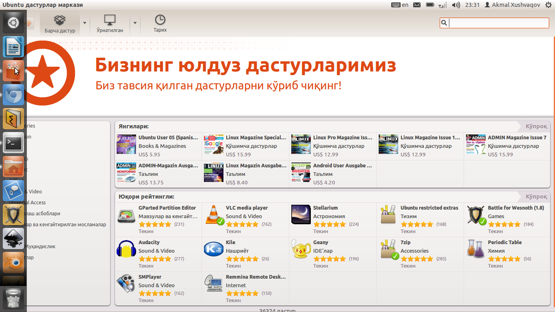The image size is (555, 312).
Task: Expand the Ўрнатилган dropdown arrow
Action: pos(135,23)
